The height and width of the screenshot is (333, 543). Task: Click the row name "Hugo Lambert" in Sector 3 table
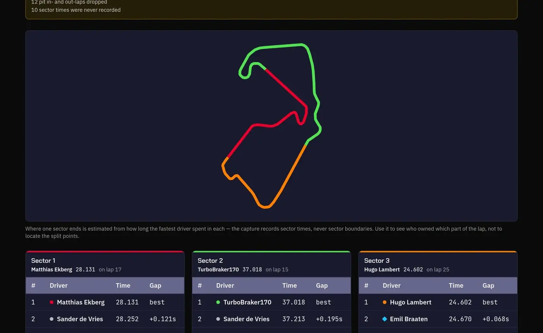click(x=411, y=302)
